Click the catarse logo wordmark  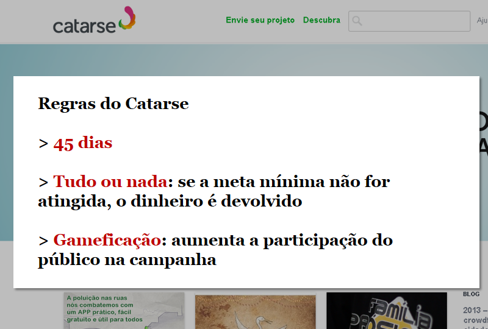point(84,26)
